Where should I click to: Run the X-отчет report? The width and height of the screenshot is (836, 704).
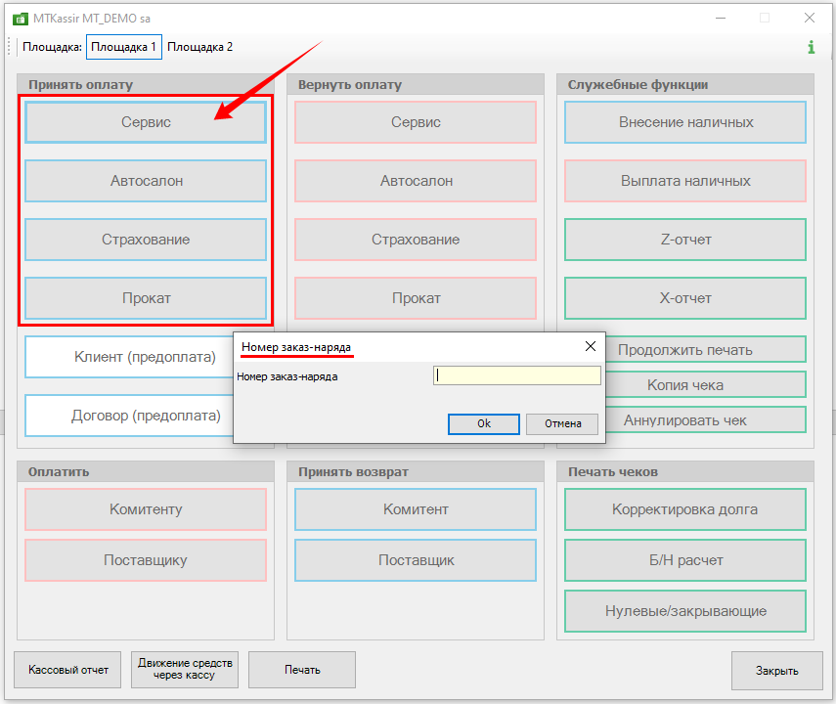pyautogui.click(x=685, y=298)
